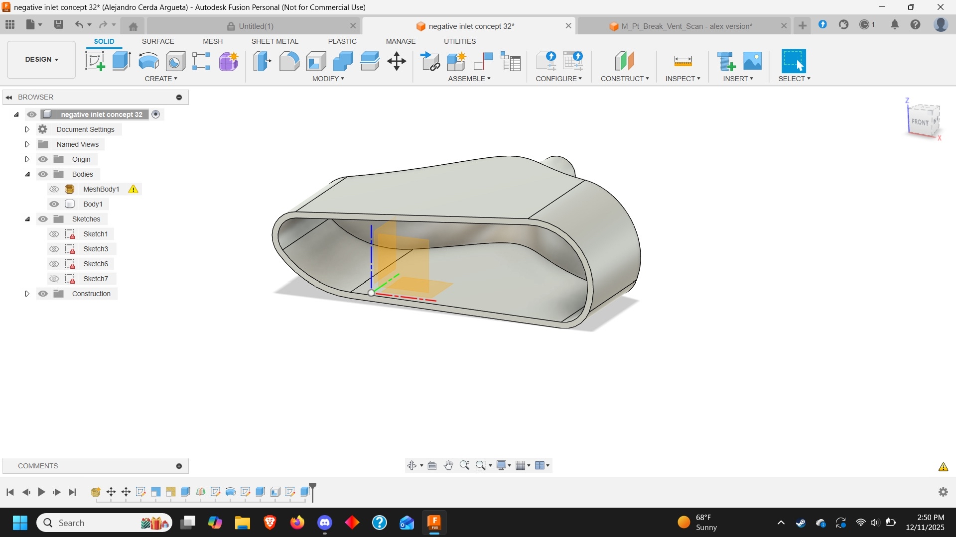Toggle MeshBody1 visibility

tap(54, 189)
